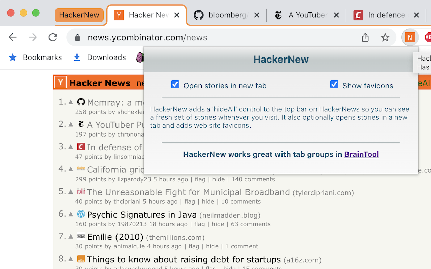Click the pink brain bookmark icon
431x269 pixels.
pyautogui.click(x=140, y=57)
